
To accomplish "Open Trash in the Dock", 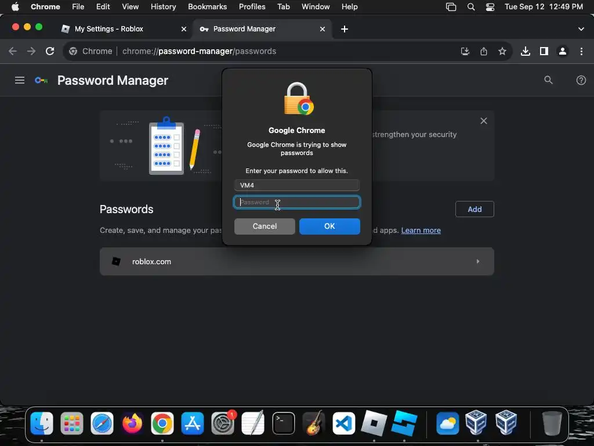I will [552, 423].
